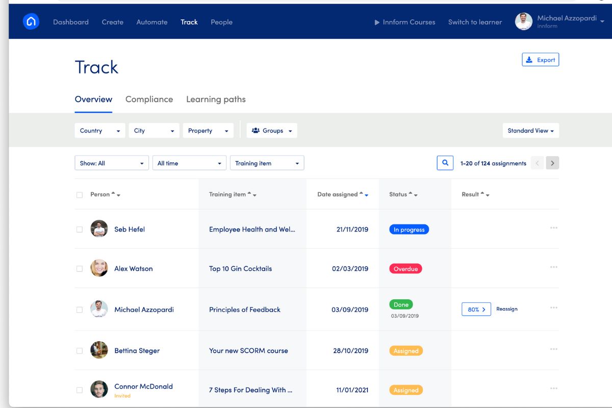Tick the checkbox for Bettina Steger
Screen dimensions: 612x408
79,351
